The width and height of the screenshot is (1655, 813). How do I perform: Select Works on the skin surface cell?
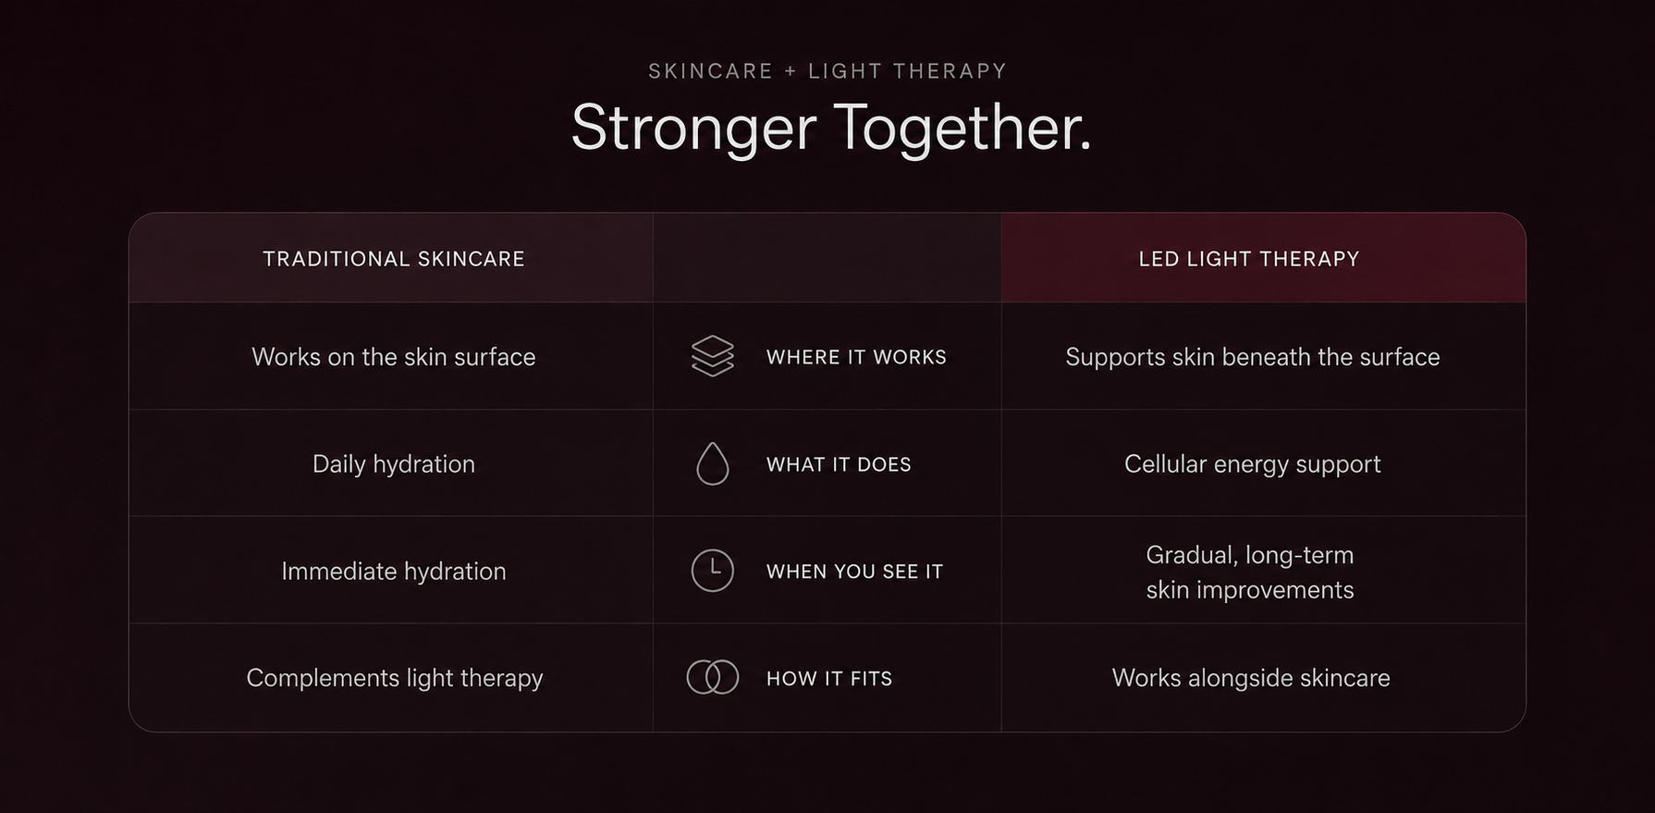[394, 357]
